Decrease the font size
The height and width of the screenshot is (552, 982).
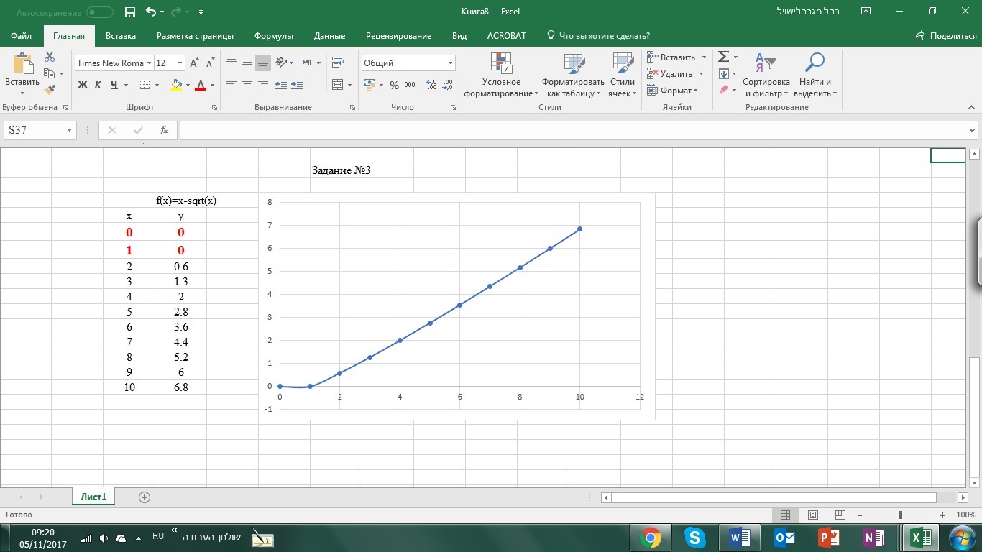(209, 63)
